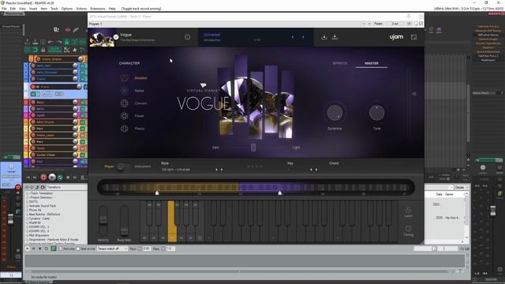
Task: Toggle REAPER transport repeat button
Action: click(x=60, y=177)
